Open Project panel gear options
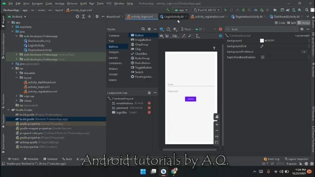This screenshot has width=315, height=177. (x=97, y=17)
